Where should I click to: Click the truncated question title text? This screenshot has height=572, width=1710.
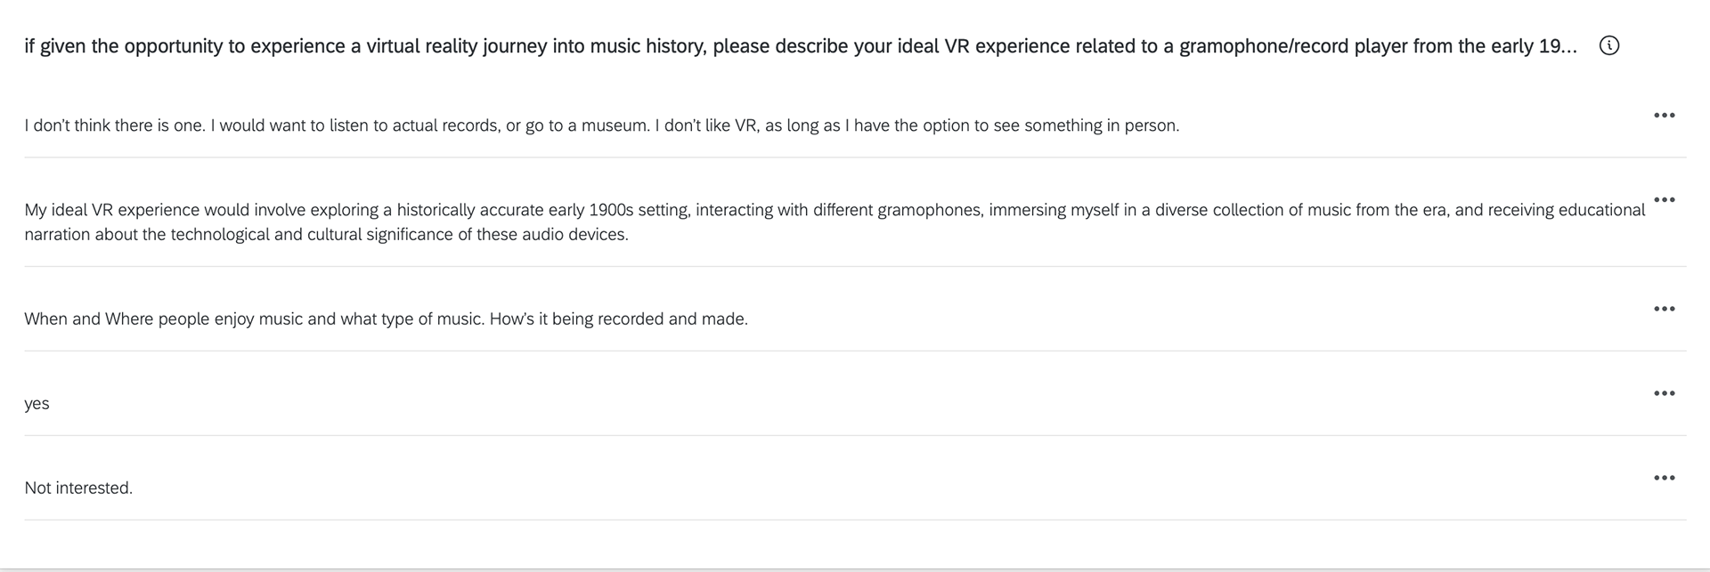tap(801, 46)
